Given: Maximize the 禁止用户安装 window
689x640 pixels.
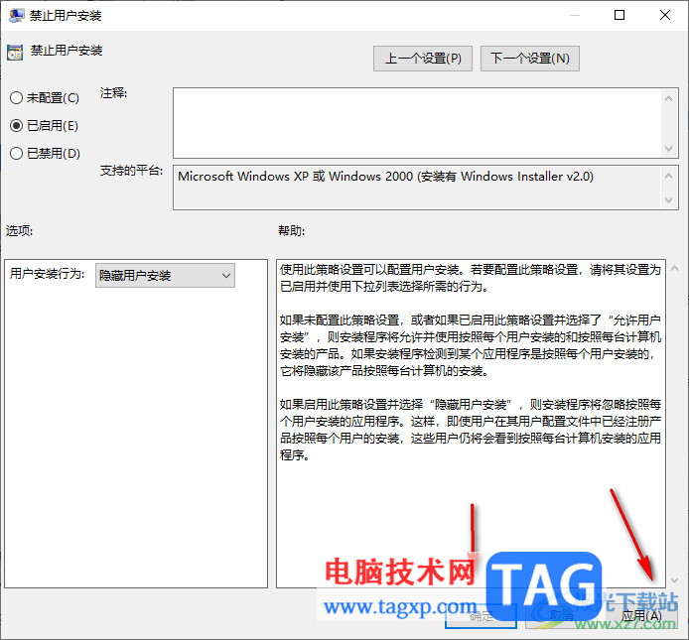Looking at the screenshot, I should (620, 15).
